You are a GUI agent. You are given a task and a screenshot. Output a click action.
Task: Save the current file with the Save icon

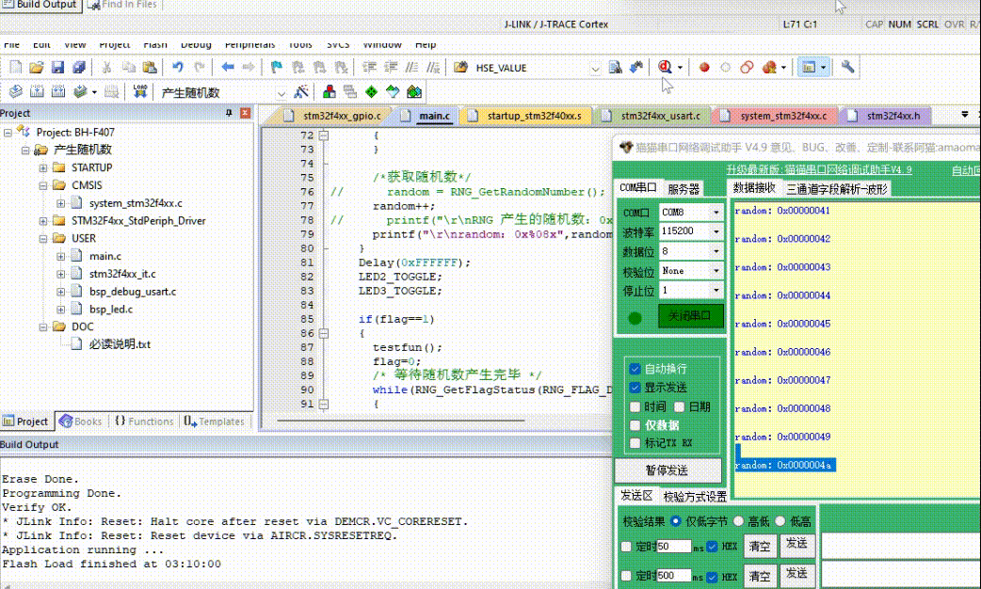click(57, 67)
